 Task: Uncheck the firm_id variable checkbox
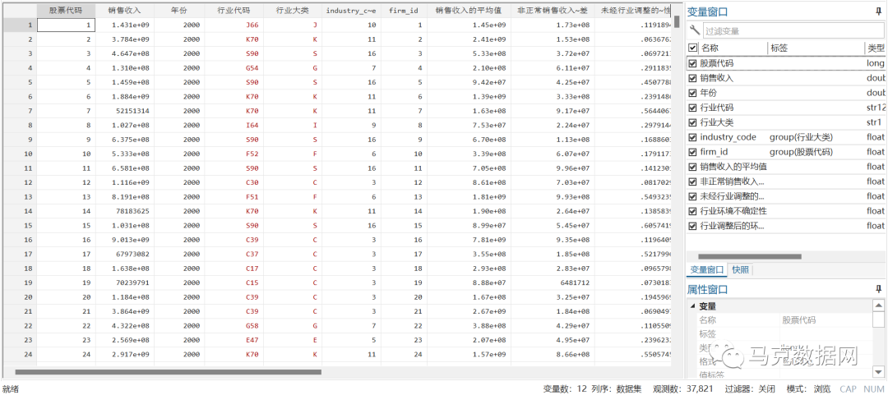pos(692,152)
